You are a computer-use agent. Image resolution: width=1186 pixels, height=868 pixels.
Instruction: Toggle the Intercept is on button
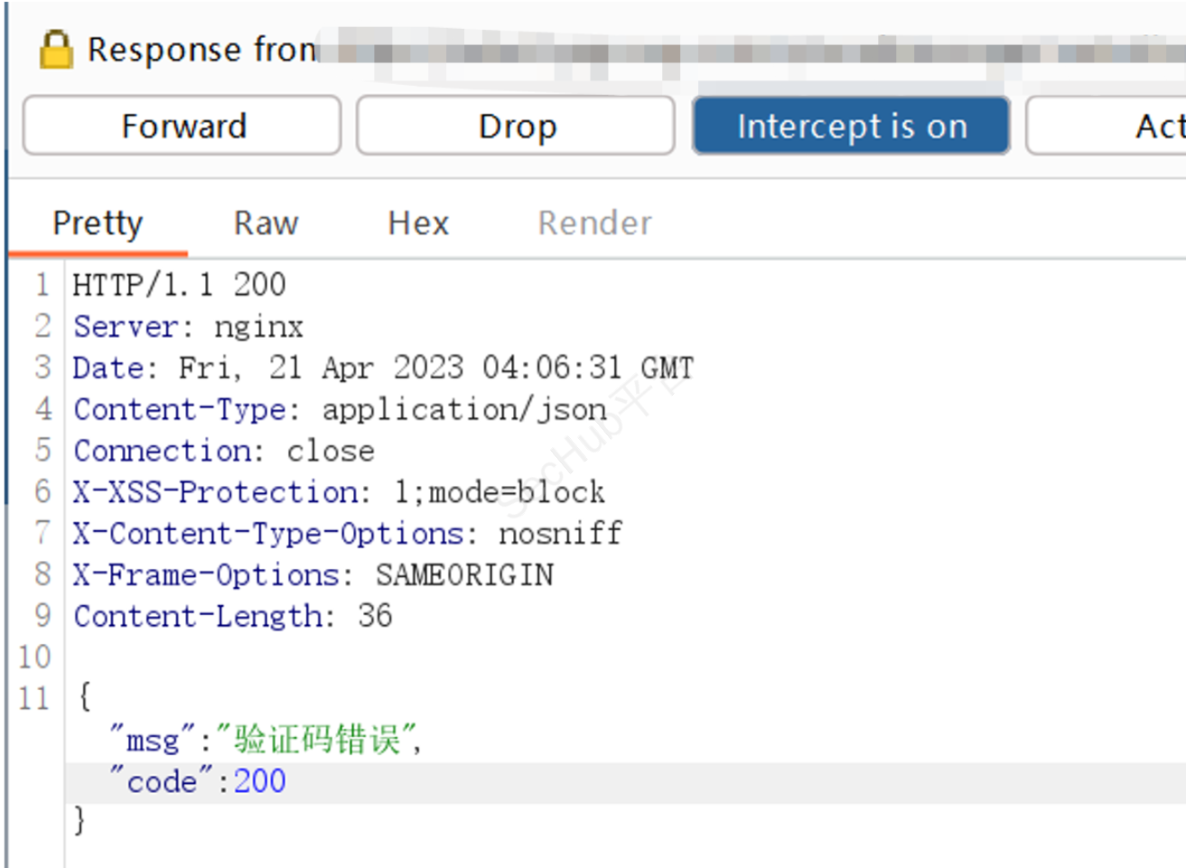[x=851, y=126]
